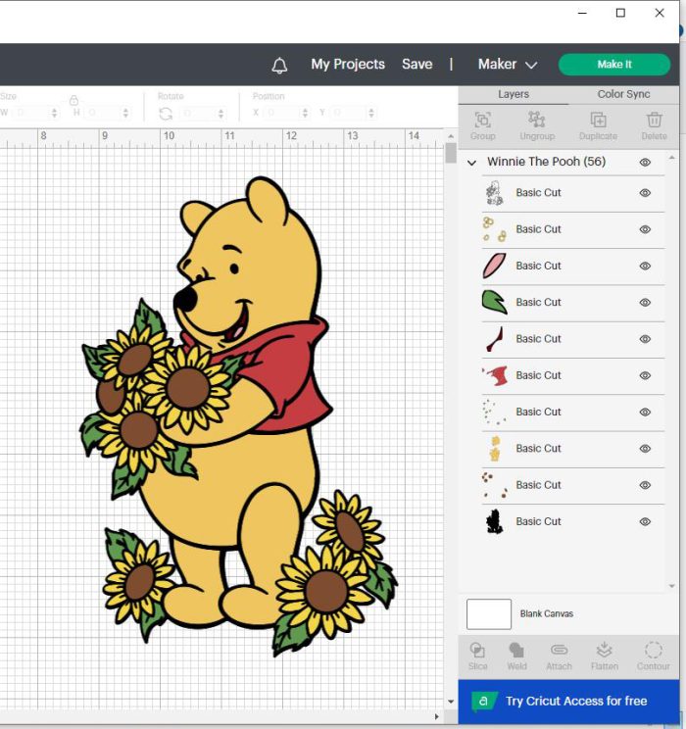Click the Slice tool icon

click(x=477, y=650)
